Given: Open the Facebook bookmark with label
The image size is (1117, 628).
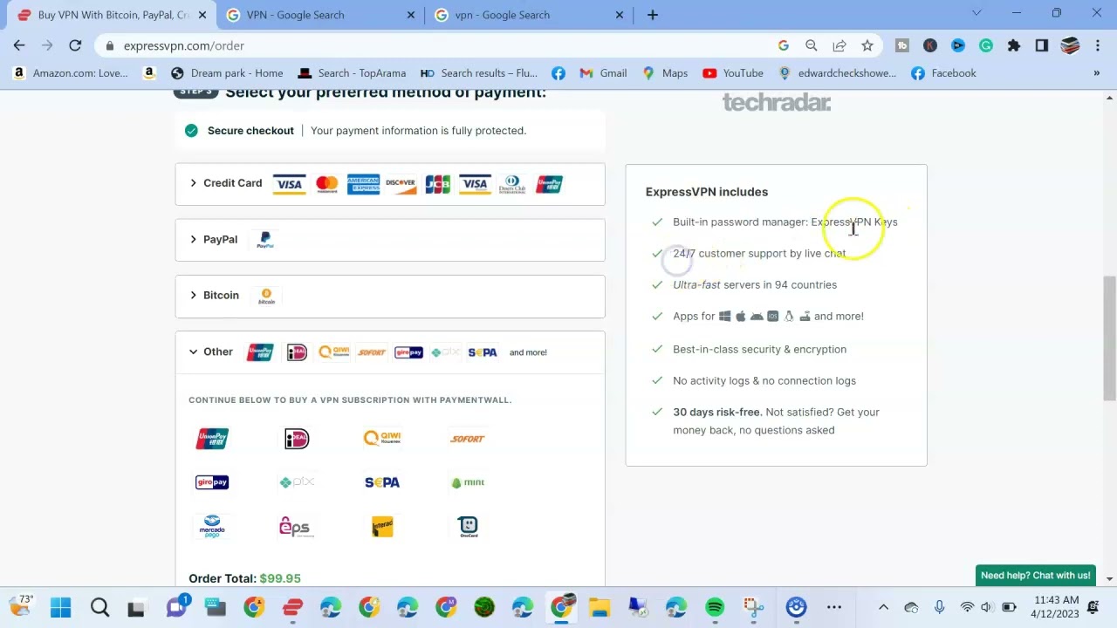Looking at the screenshot, I should (943, 73).
